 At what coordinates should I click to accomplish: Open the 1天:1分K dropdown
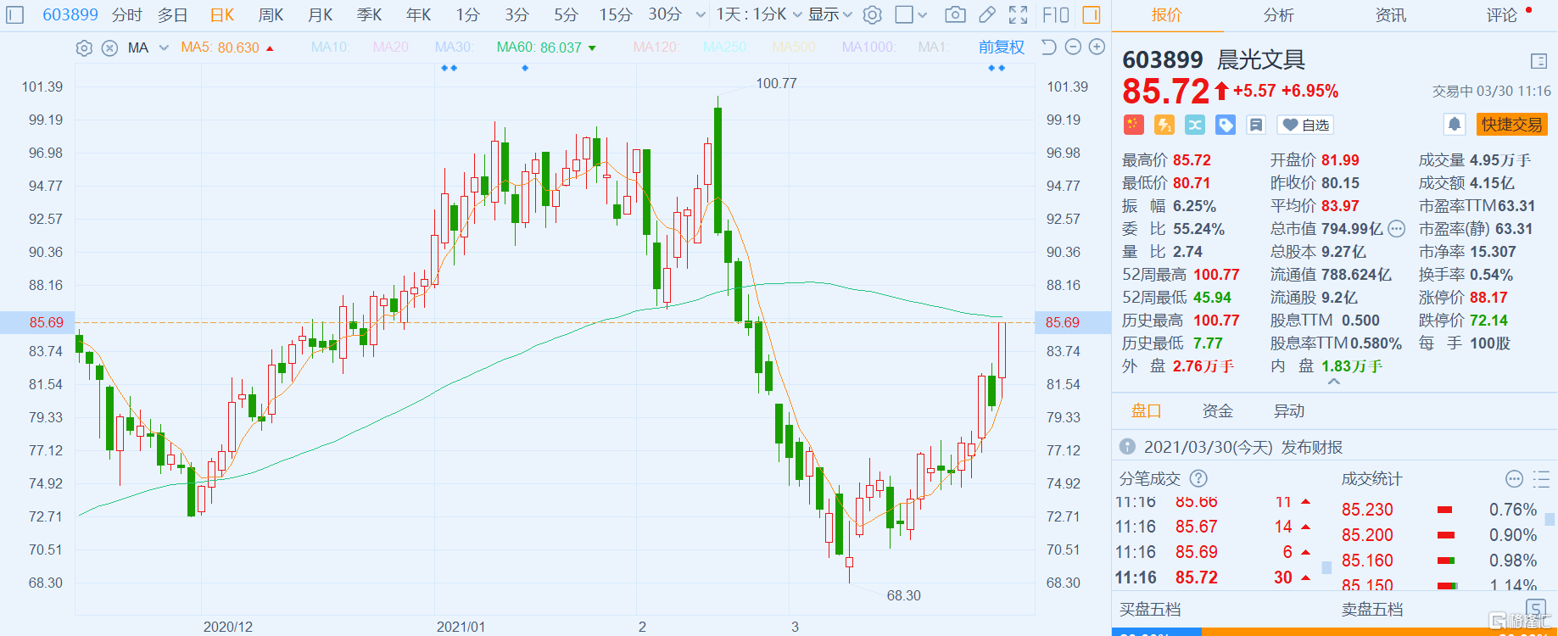click(x=759, y=14)
